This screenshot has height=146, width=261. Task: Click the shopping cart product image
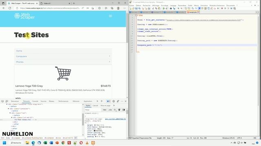click(63, 73)
